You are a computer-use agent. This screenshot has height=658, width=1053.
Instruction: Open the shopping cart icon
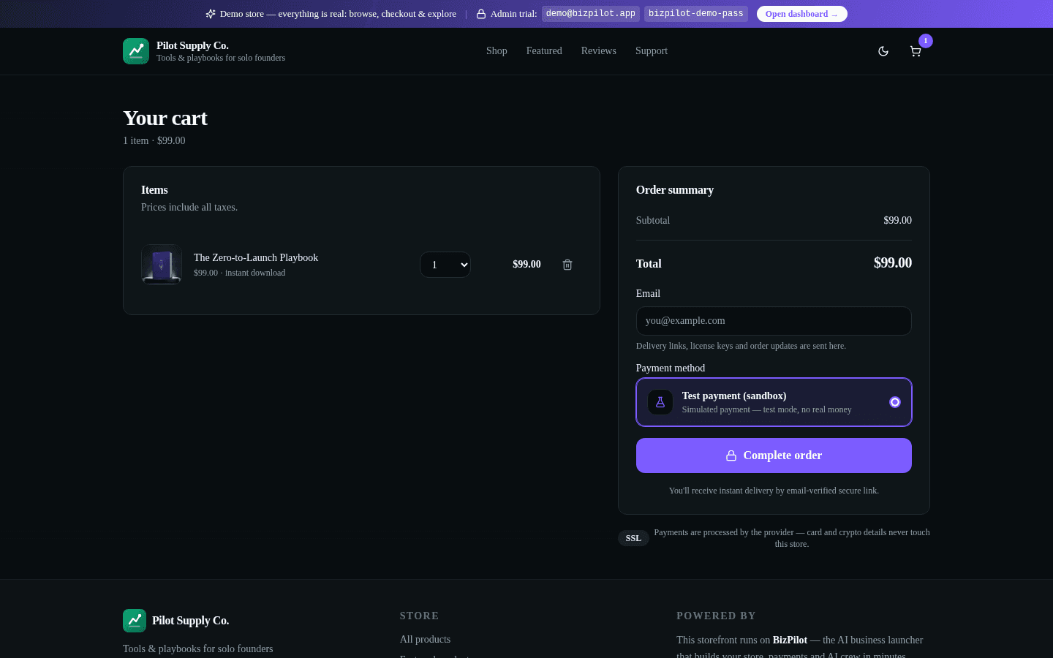point(915,51)
